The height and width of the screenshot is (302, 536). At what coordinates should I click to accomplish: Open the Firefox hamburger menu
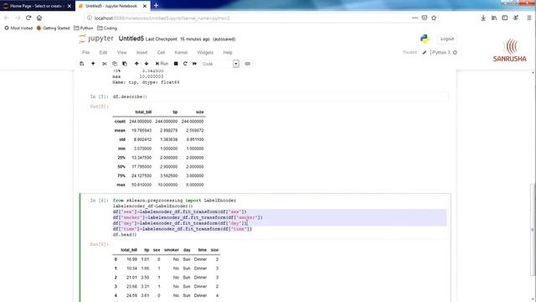click(x=528, y=18)
